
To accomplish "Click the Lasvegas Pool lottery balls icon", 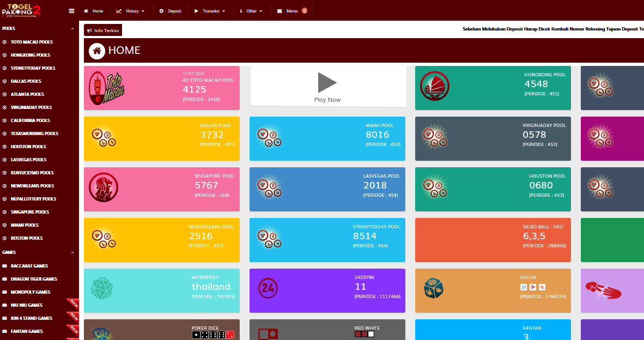I will (270, 187).
